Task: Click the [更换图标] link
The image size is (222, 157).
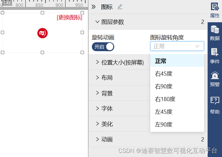Action: coord(70,17)
